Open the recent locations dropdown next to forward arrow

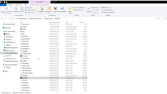8,19
